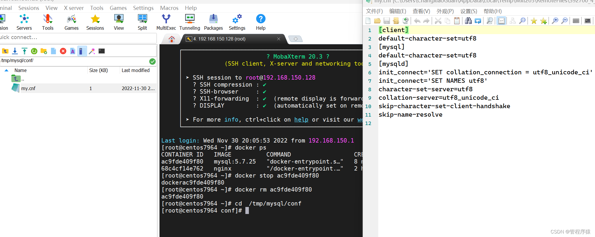Create new file in SFTP browser
Screen dimensions: 595x237
click(53, 51)
